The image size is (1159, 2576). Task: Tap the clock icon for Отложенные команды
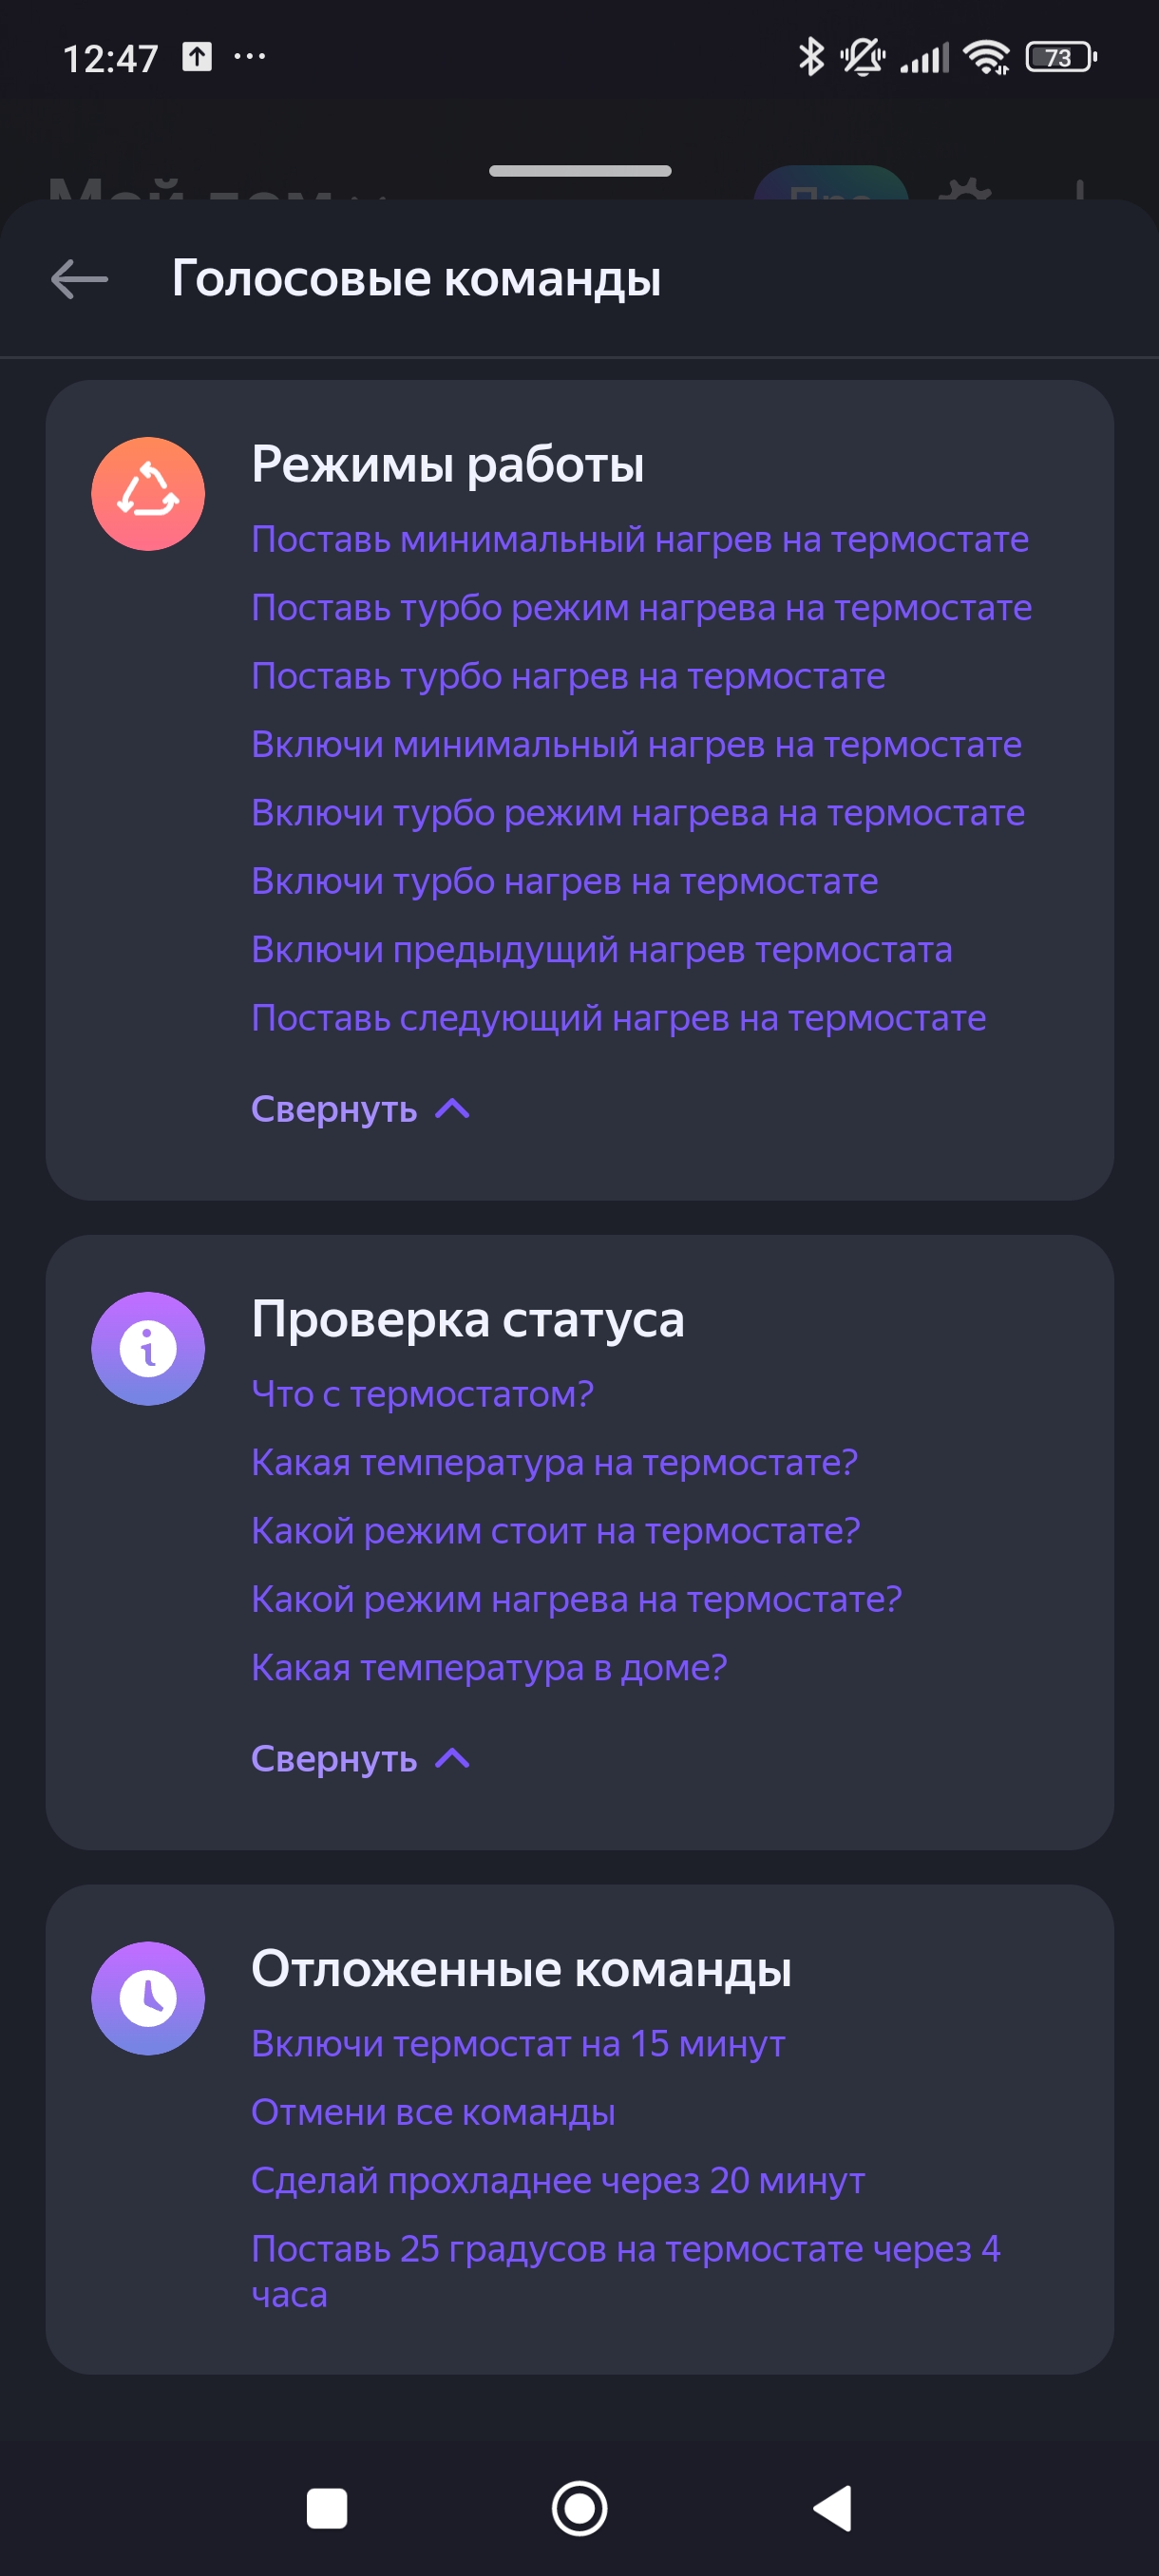(x=148, y=1998)
